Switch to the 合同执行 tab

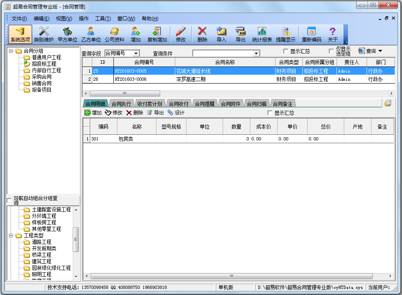121,103
